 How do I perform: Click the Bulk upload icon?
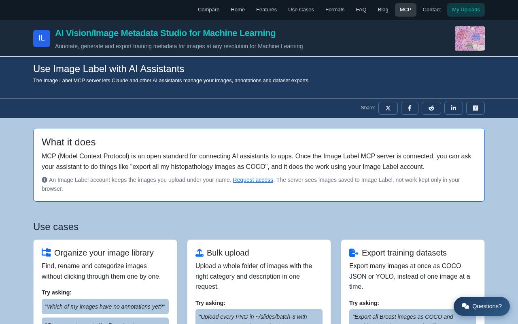pos(200,253)
